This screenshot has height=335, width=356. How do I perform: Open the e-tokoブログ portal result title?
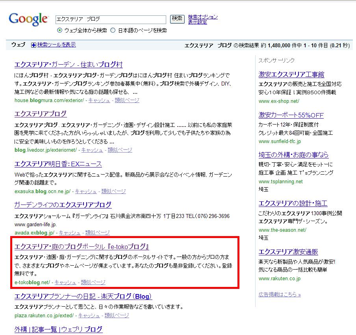coord(82,247)
